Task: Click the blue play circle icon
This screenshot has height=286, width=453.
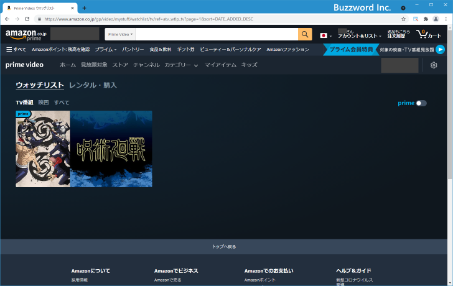Action: pyautogui.click(x=440, y=50)
